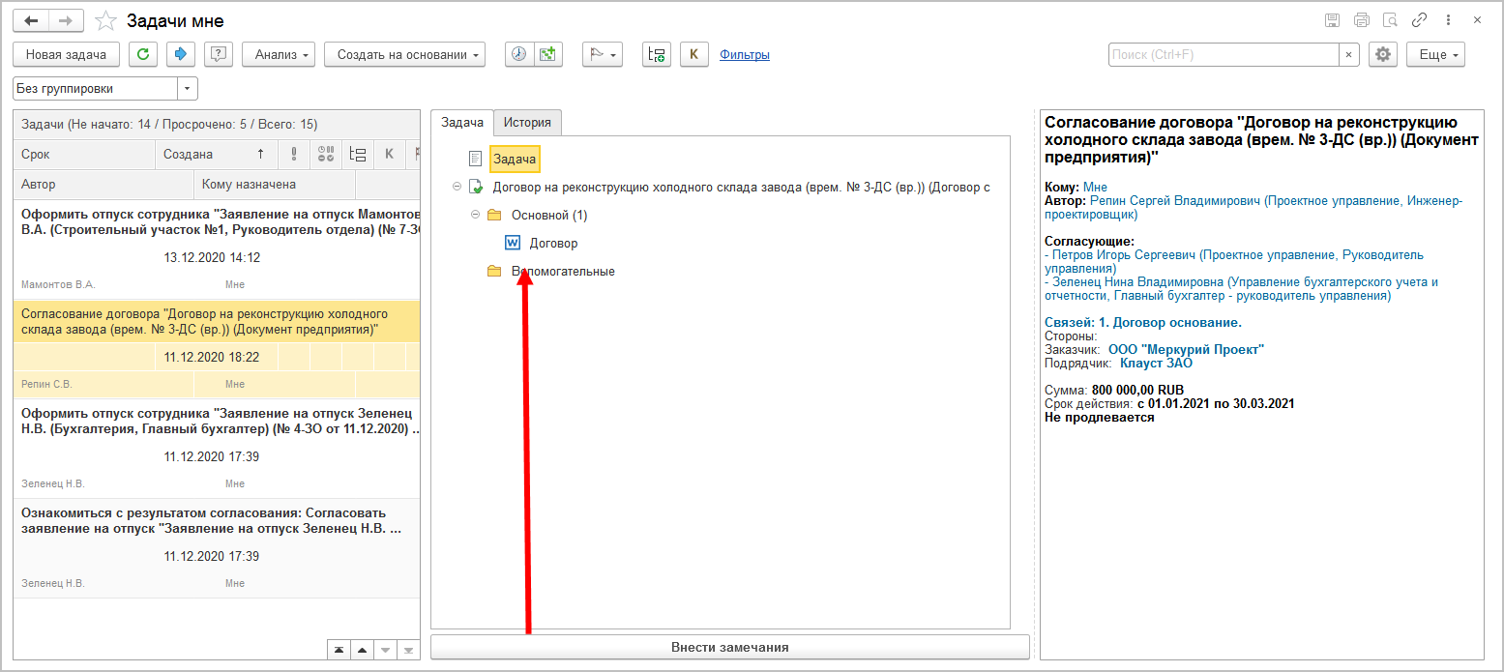Image resolution: width=1504 pixels, height=672 pixels.
Task: Open list settings gear button
Action: pyautogui.click(x=1384, y=54)
